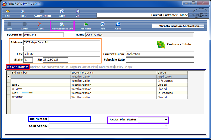Viewport: 211px width, 140px height.
Task: Click the Cancel toolbar icon
Action: click(24, 24)
